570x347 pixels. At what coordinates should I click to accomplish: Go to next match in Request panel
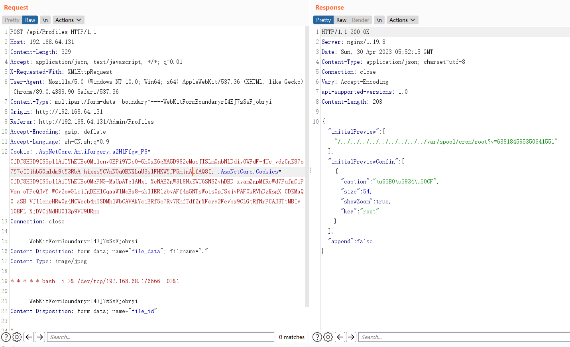[40, 337]
